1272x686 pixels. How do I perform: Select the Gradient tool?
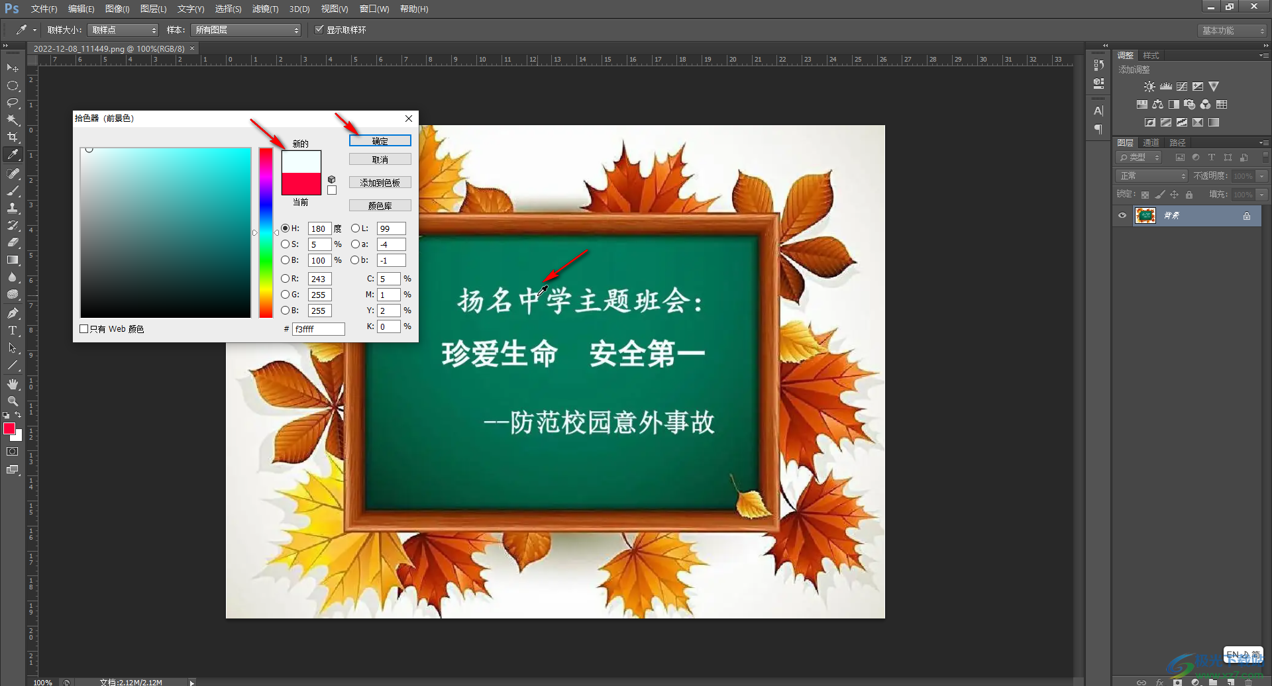tap(13, 260)
